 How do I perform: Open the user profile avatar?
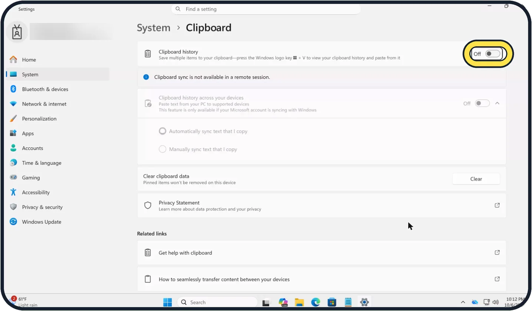17,32
